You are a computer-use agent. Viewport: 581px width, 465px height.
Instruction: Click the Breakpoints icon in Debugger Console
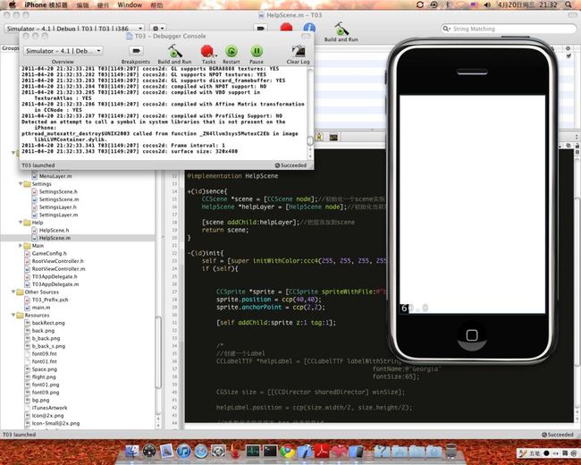pos(135,53)
